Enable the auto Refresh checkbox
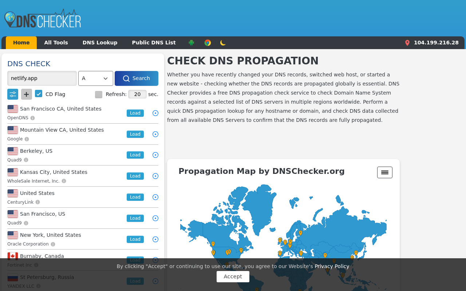466x291 pixels. pyautogui.click(x=99, y=95)
